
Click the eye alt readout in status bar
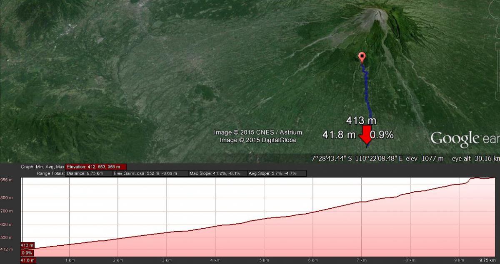(x=475, y=158)
